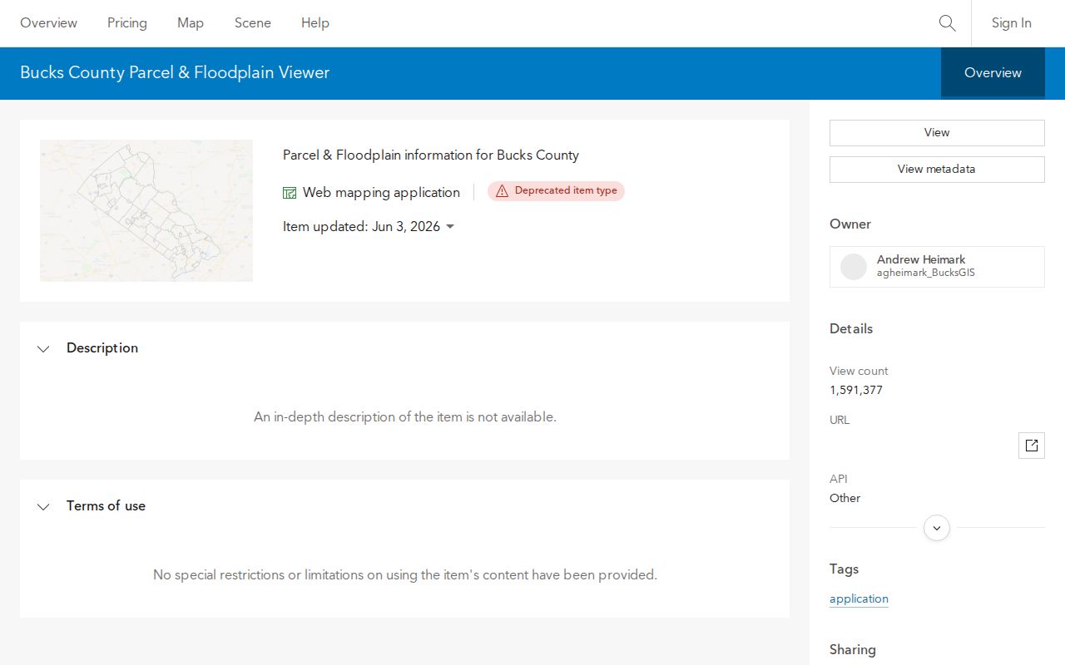This screenshot has height=665, width=1065.
Task: Open the application tag link
Action: 859,598
